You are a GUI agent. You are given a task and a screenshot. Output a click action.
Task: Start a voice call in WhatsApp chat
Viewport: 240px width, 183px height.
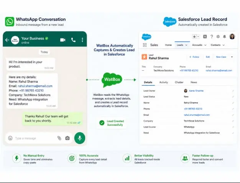pos(73,40)
